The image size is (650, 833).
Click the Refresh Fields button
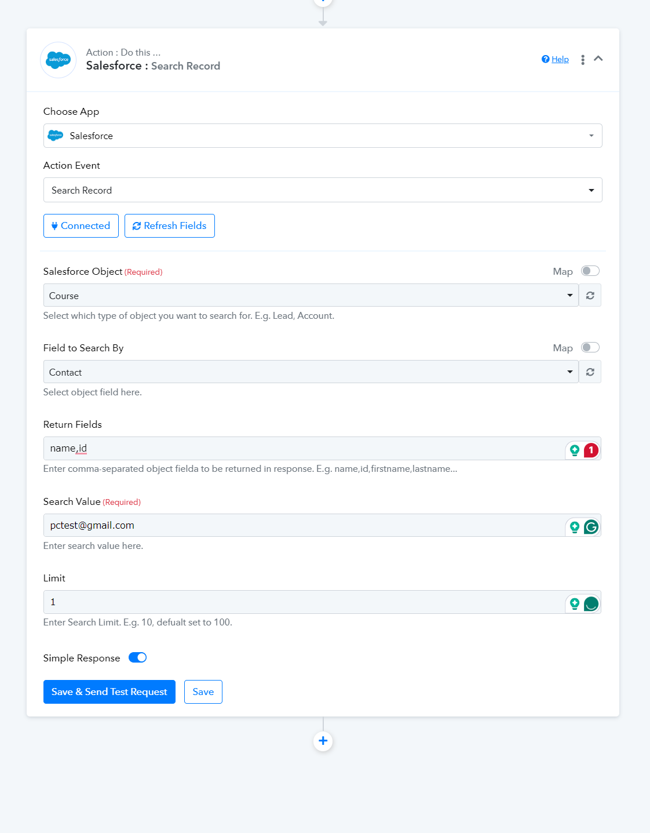170,225
